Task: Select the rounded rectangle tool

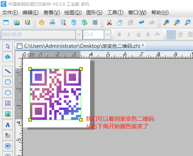Action: pos(8,82)
